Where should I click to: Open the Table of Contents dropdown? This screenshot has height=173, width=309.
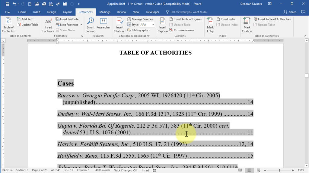coord(8,26)
